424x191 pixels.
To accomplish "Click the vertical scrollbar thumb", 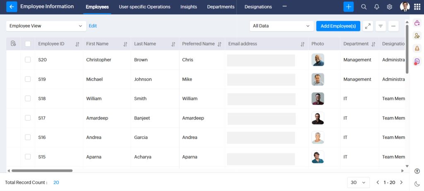I will pyautogui.click(x=407, y=49).
